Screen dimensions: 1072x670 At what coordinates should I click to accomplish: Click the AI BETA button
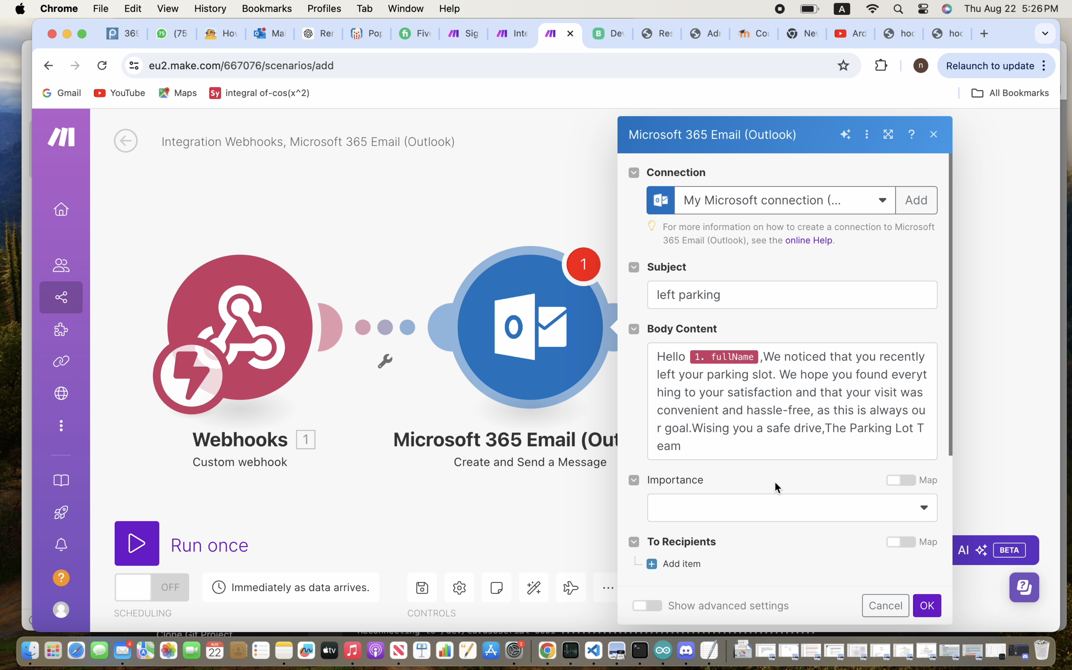[x=995, y=550]
